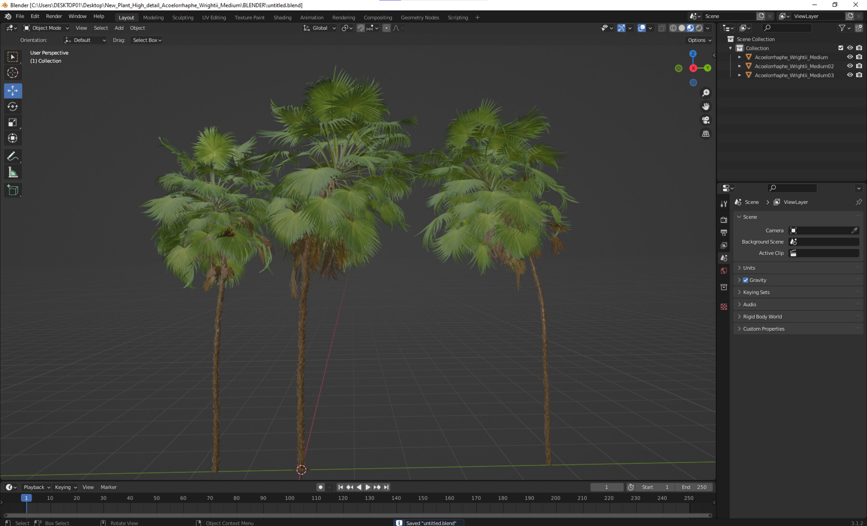Viewport: 867px width, 526px height.
Task: Click the End frame 250 field
Action: [694, 488]
